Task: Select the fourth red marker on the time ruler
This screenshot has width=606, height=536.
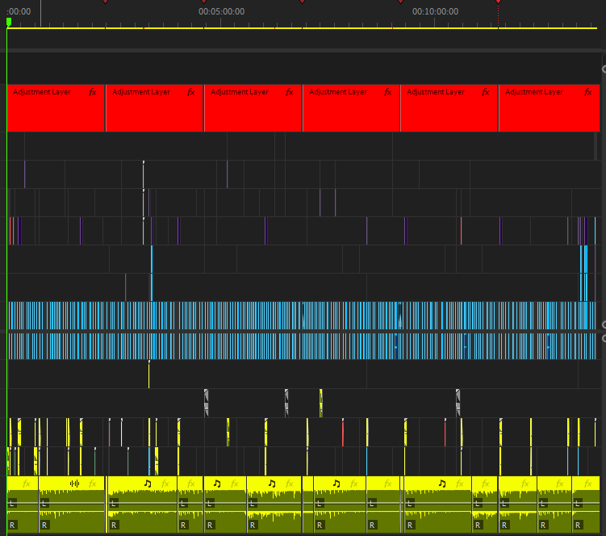Action: tap(400, 2)
